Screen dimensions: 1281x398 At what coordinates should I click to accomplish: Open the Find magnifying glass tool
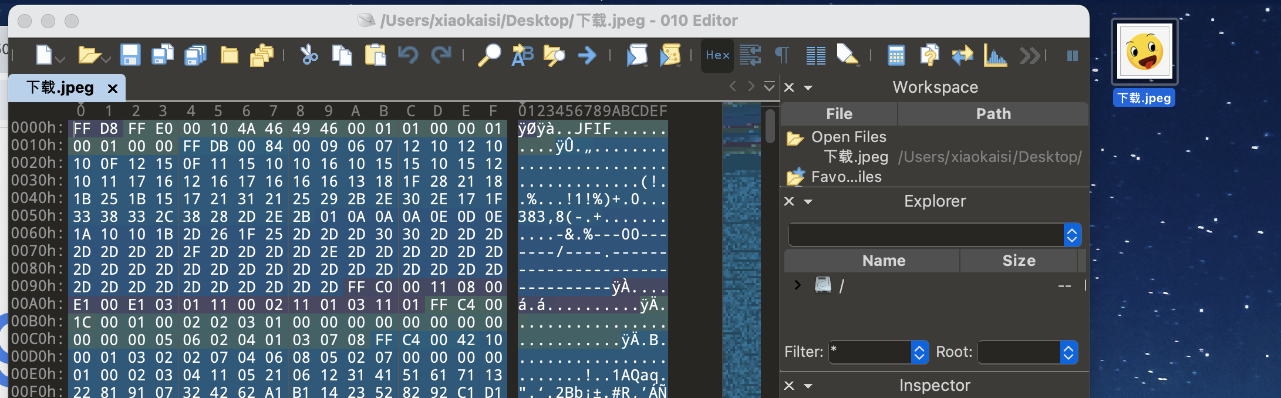[x=488, y=55]
